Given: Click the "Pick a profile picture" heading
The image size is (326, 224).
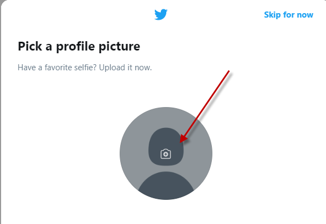Looking at the screenshot, I should pyautogui.click(x=79, y=46).
